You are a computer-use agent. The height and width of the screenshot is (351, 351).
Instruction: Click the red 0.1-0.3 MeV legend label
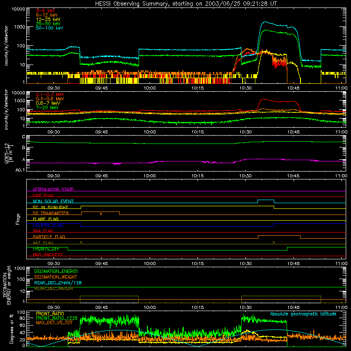click(x=50, y=94)
